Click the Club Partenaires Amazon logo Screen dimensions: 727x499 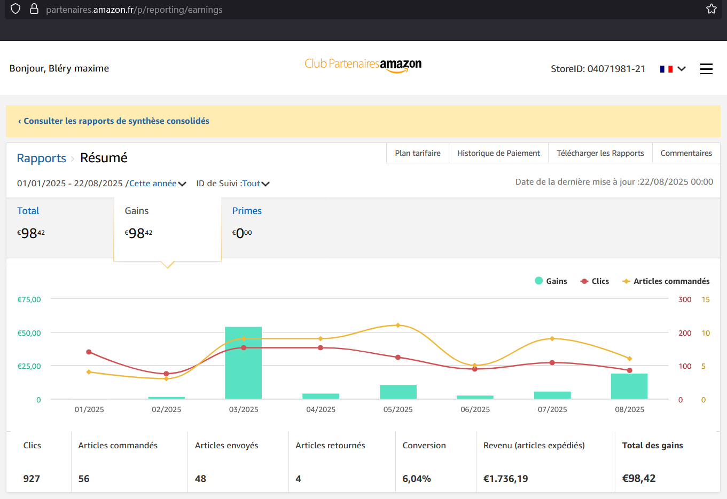[x=363, y=65]
